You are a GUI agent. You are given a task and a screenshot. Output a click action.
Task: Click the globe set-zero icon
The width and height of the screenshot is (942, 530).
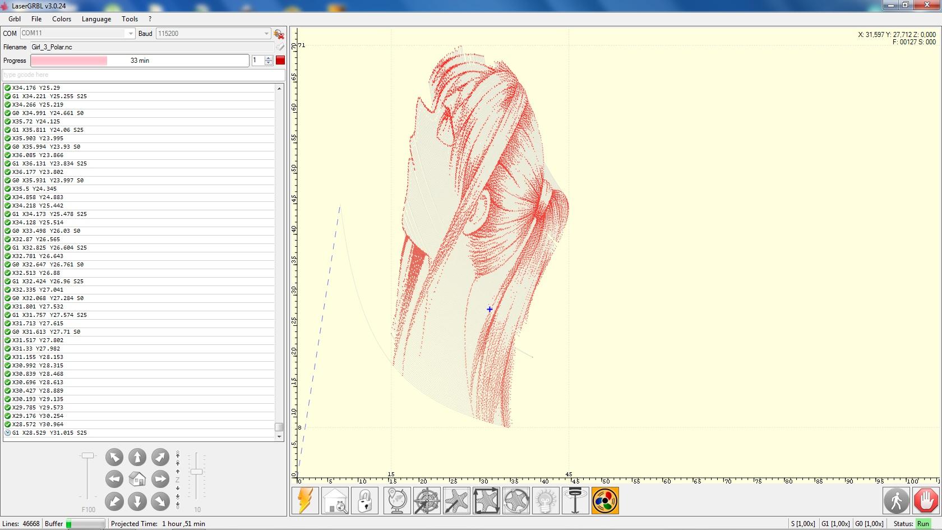pyautogui.click(x=397, y=500)
